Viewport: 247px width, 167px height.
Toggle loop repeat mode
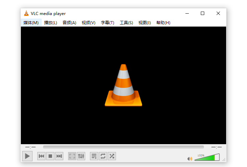(x=103, y=156)
